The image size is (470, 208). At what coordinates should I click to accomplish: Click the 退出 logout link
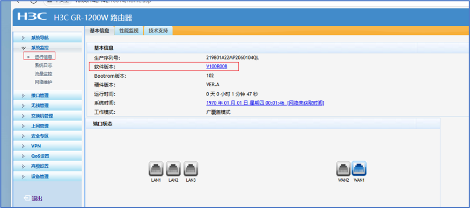[x=37, y=198]
